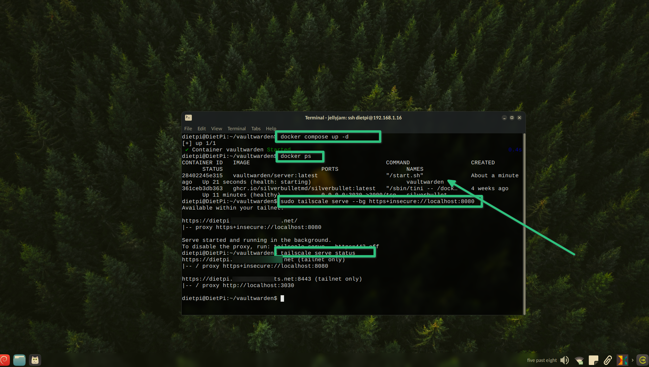Click 'Up 21 seconds (health: starting)' status
The image size is (649, 367).
point(256,182)
